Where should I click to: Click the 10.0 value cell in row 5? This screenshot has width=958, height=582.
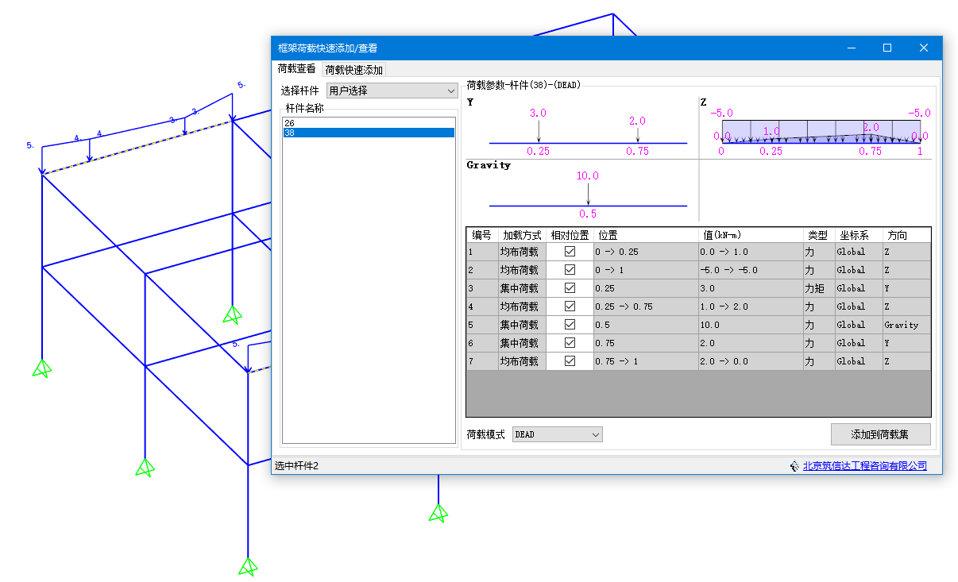[x=751, y=325]
